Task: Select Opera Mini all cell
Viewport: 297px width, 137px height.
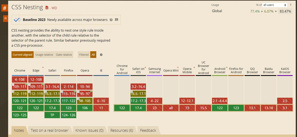Action: click(x=171, y=108)
